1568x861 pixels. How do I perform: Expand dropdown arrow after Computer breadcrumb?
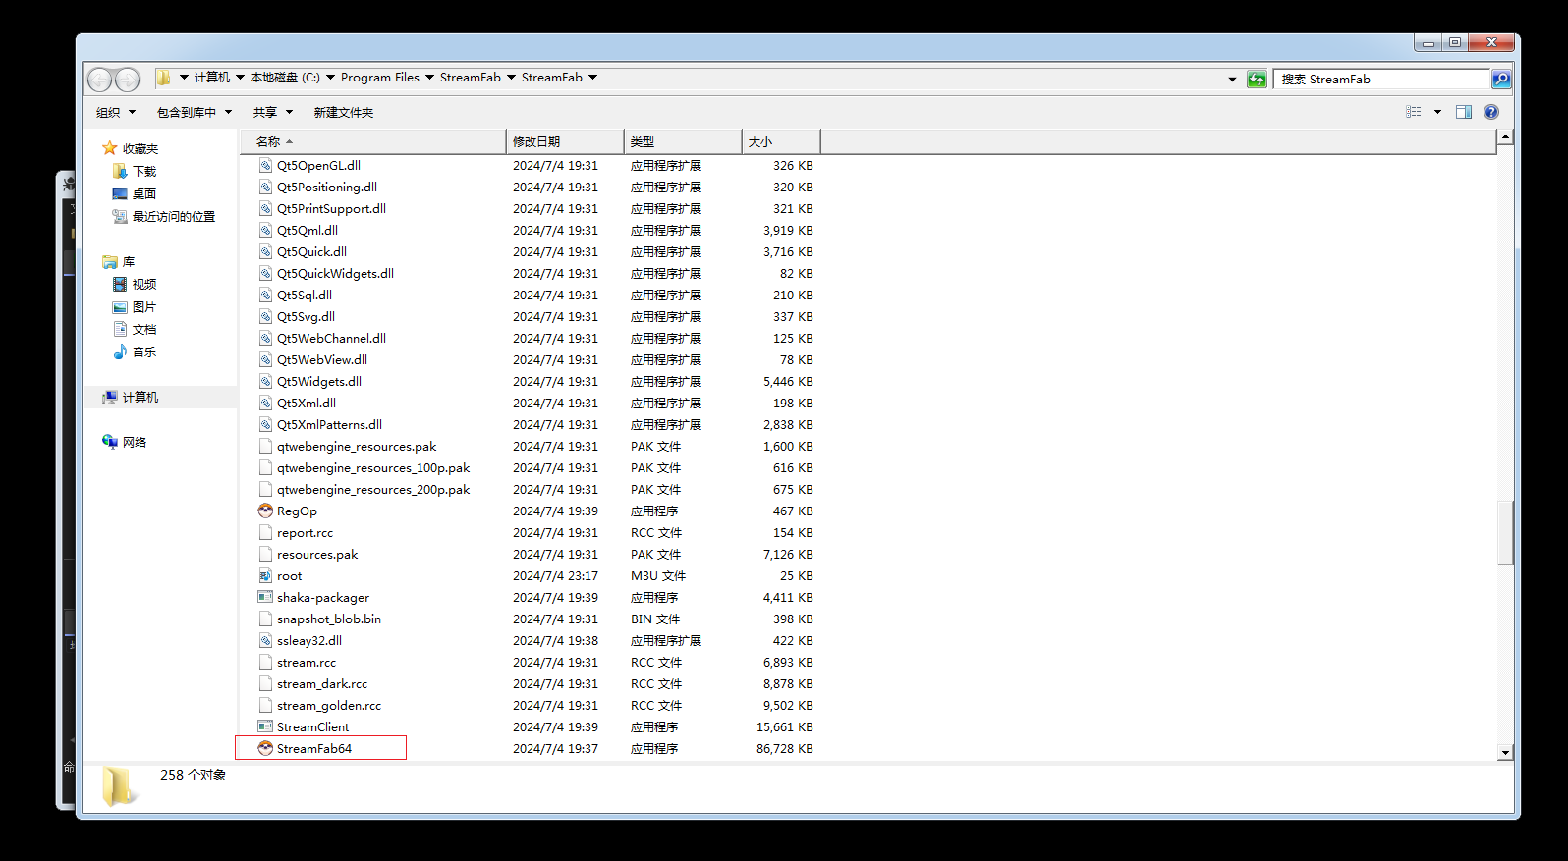point(240,78)
